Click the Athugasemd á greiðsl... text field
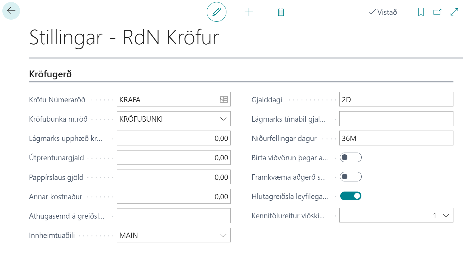Viewport: 474px width, 254px height. point(173,216)
